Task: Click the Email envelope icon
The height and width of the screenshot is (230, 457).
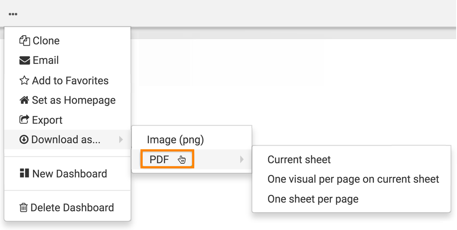Action: pos(24,61)
